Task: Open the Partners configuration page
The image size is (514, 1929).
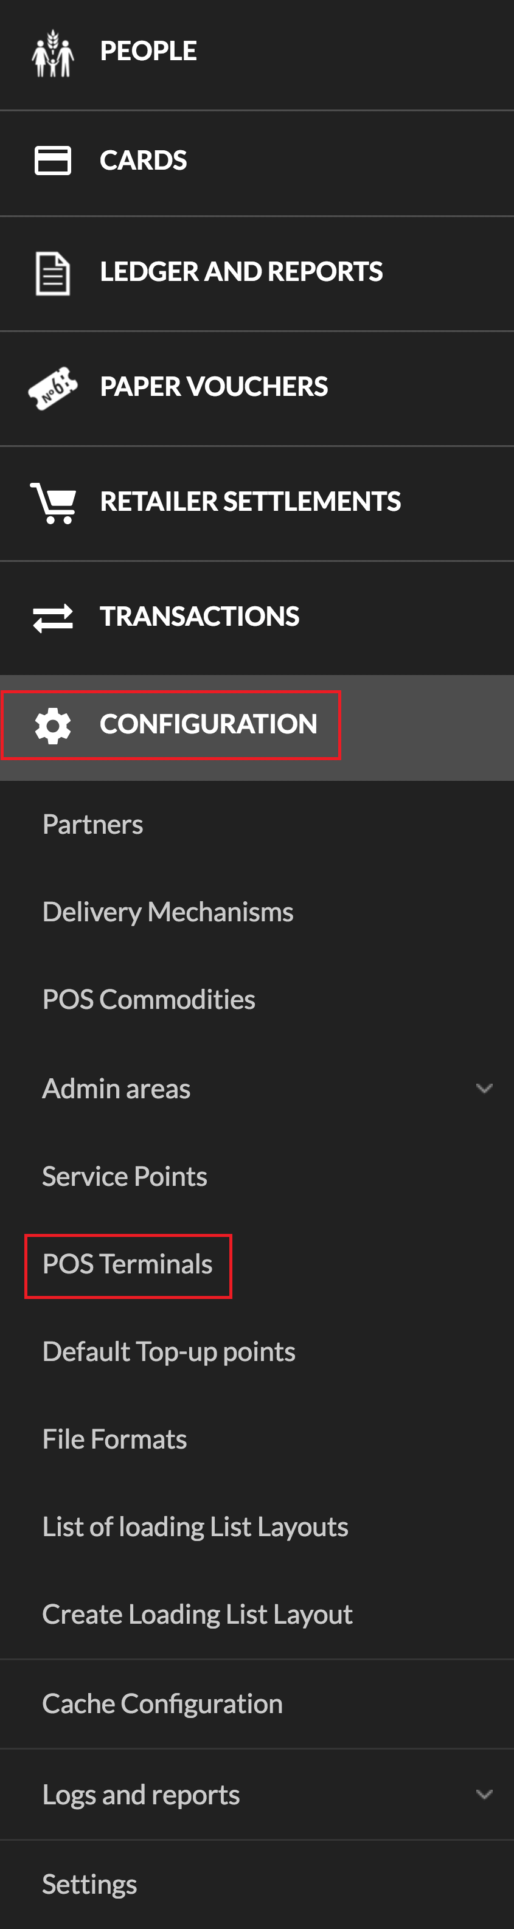Action: (92, 823)
